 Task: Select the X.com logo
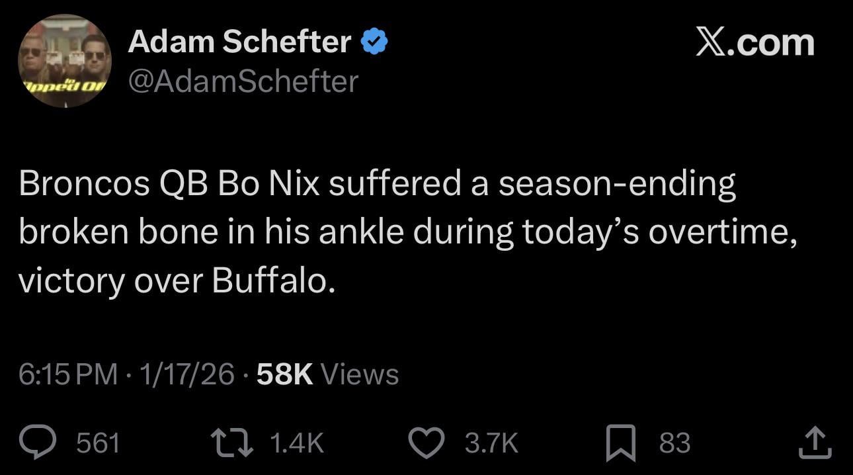[754, 42]
